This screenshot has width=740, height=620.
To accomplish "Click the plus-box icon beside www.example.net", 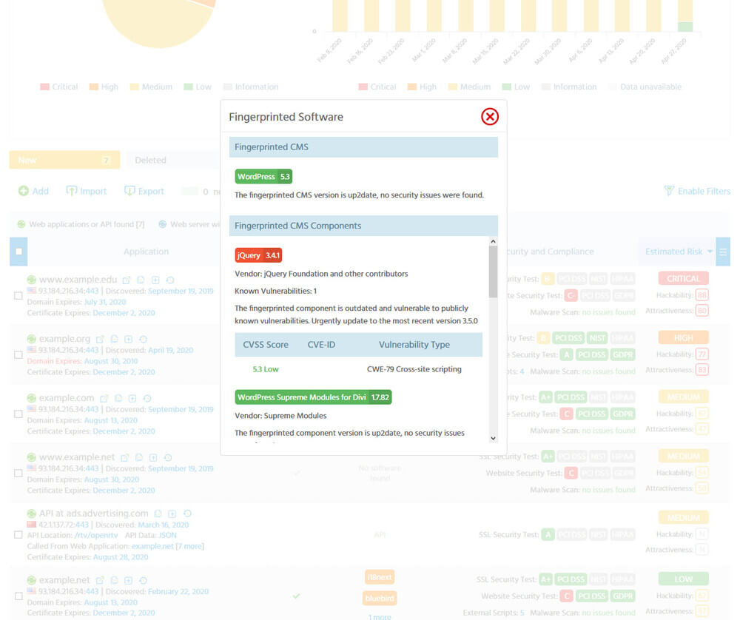I will pos(153,457).
